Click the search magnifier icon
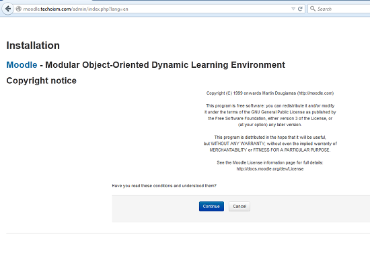370x261 pixels. [x=313, y=9]
